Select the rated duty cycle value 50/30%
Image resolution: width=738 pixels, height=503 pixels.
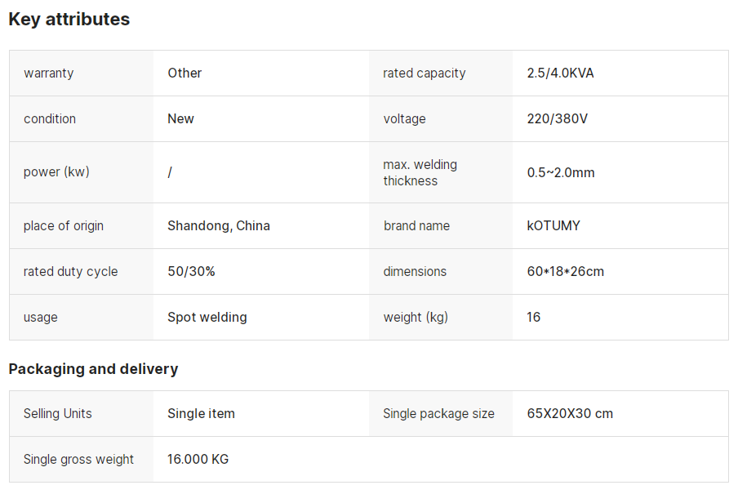pyautogui.click(x=192, y=271)
